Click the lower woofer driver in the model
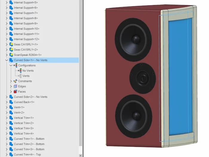Screen dimensions: 209x157 point(133,116)
